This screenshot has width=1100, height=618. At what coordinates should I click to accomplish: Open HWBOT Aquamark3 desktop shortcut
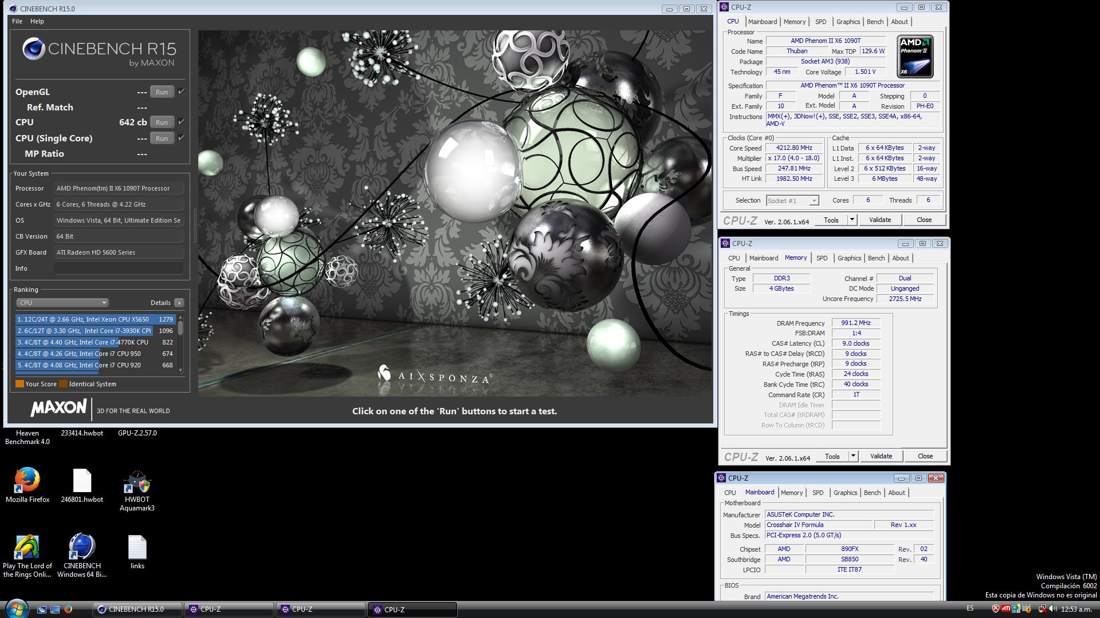[x=137, y=490]
